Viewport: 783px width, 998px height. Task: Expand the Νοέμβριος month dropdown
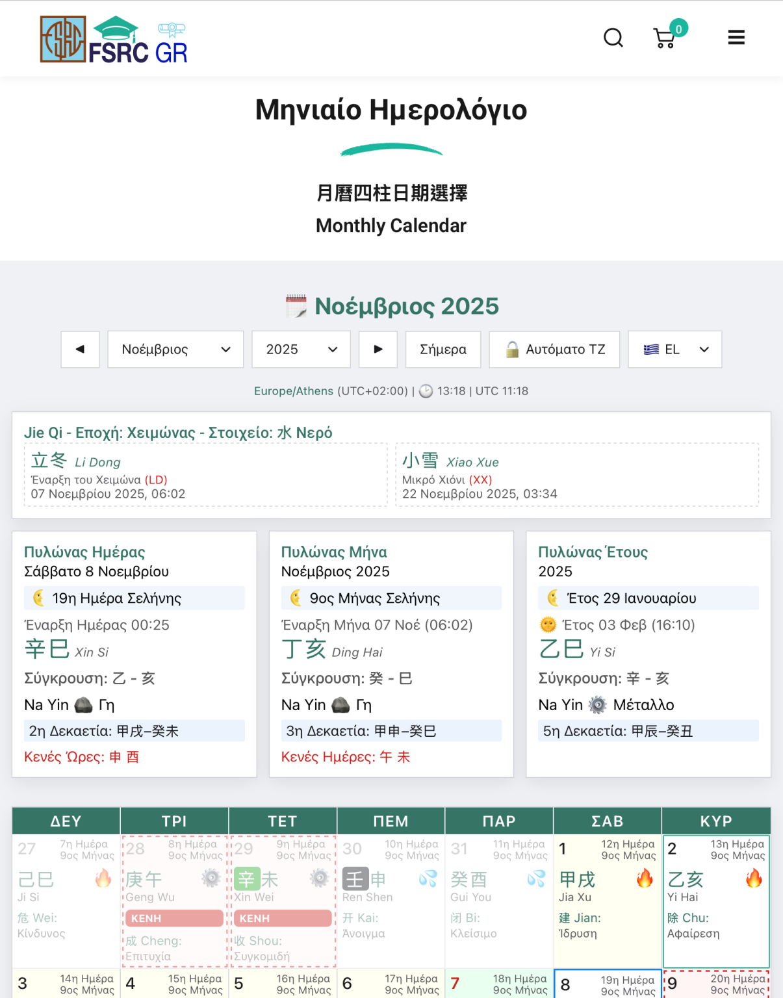point(175,350)
